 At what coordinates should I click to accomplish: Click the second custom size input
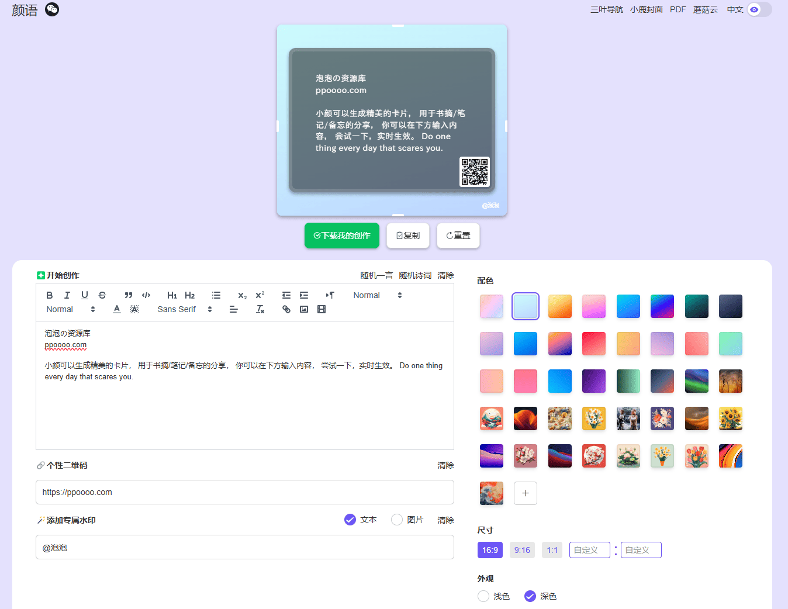(641, 550)
